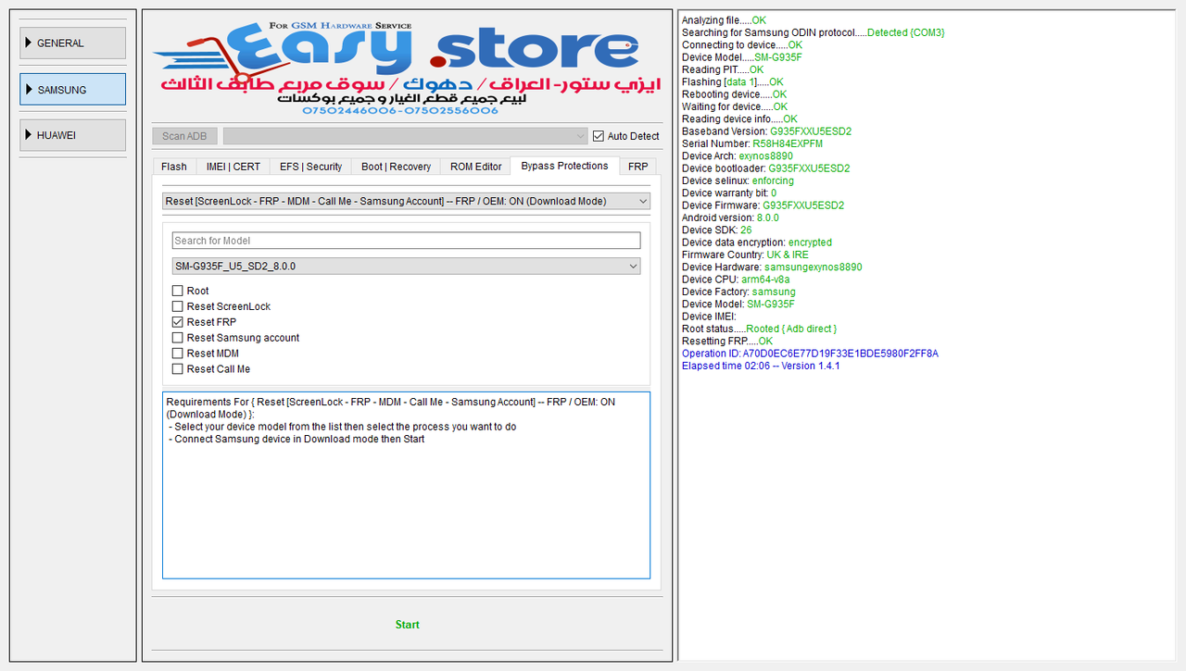1186x671 pixels.
Task: Click the Analyzing file.....OK line
Action: coord(725,20)
